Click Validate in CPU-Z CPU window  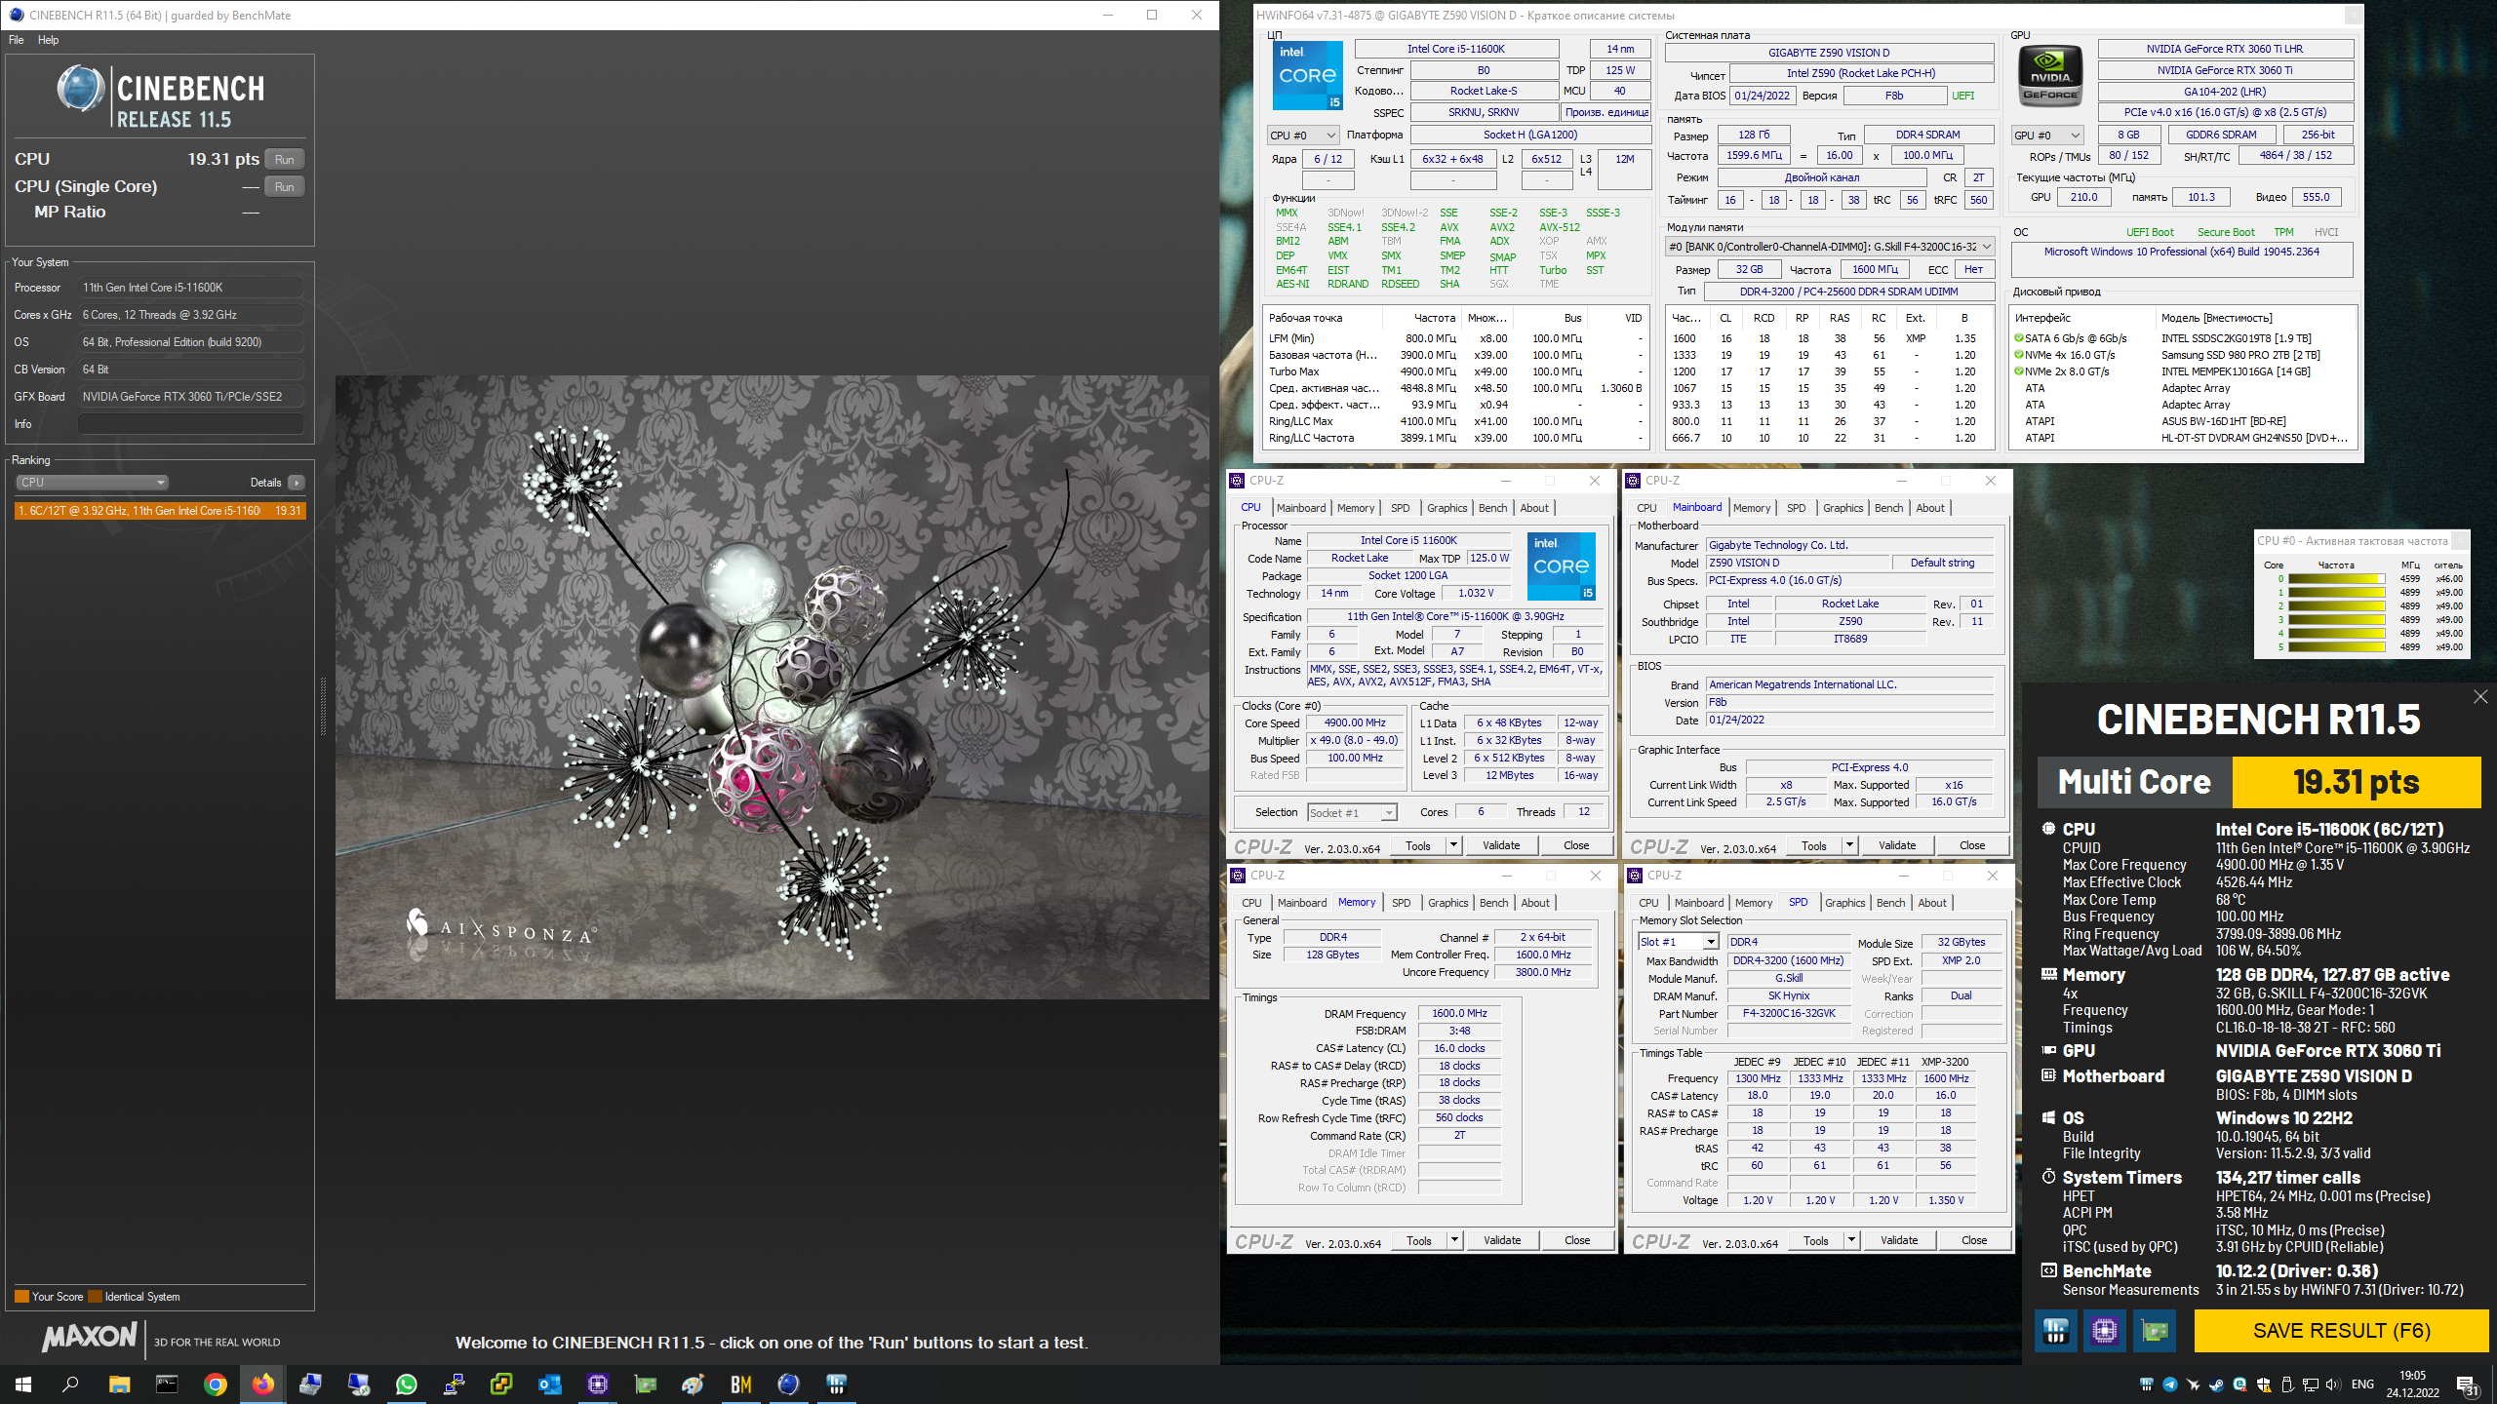(x=1501, y=845)
